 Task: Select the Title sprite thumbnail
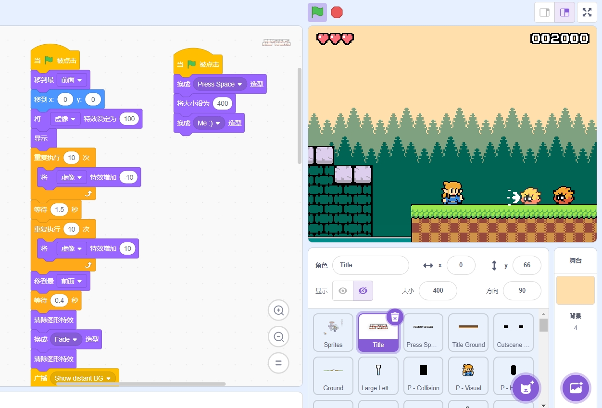point(378,333)
